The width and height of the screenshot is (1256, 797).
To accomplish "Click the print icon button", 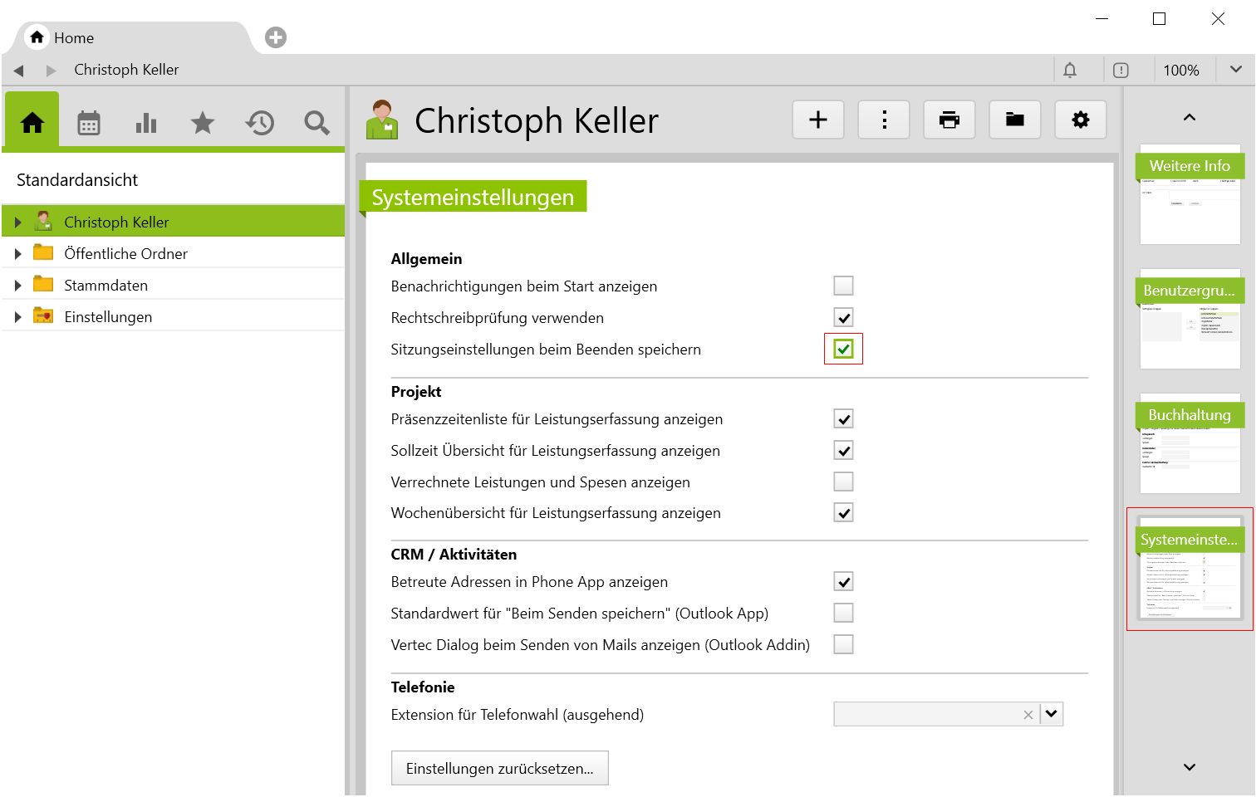I will coord(949,120).
